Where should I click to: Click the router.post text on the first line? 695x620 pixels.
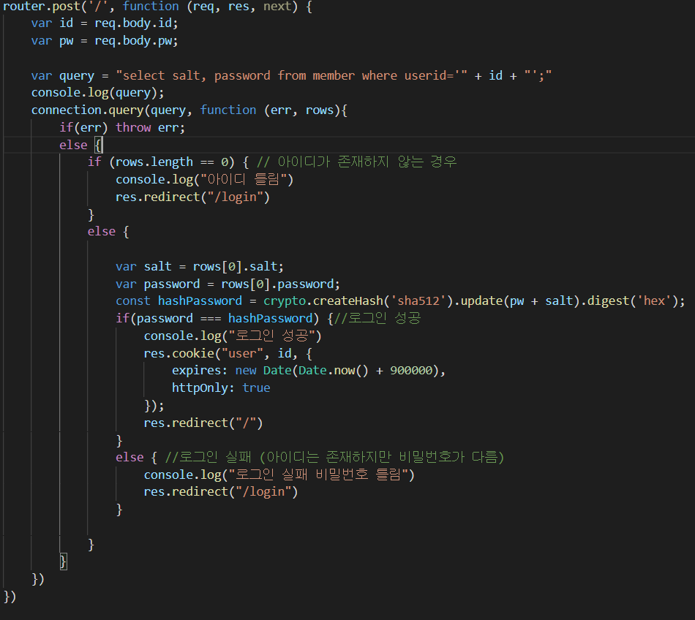coord(42,6)
